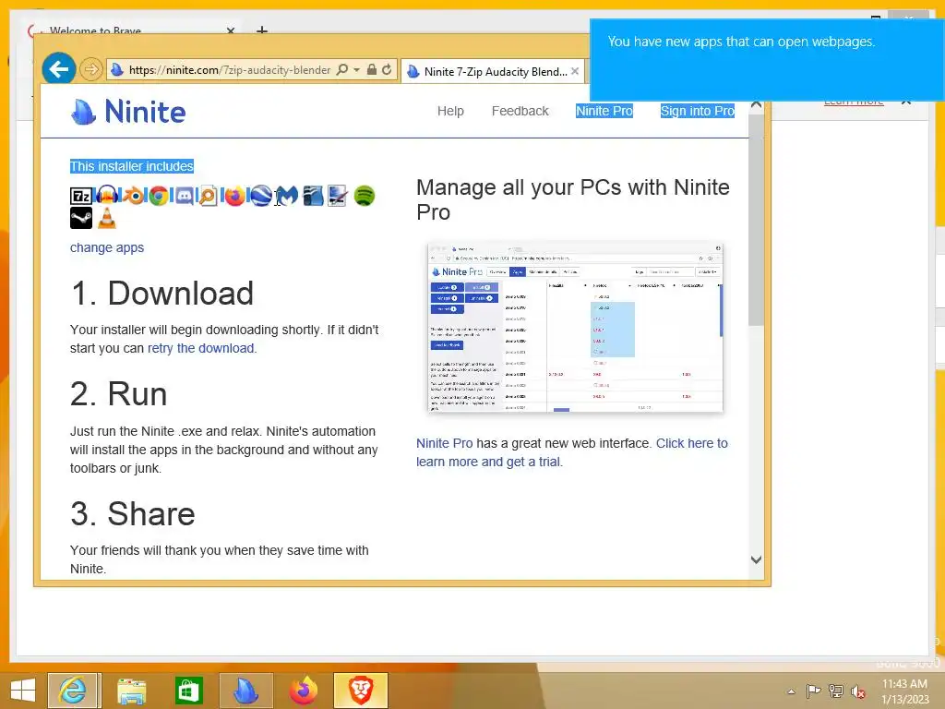945x709 pixels.
Task: Click the Chrome app icon in installer list
Action: [x=159, y=196]
